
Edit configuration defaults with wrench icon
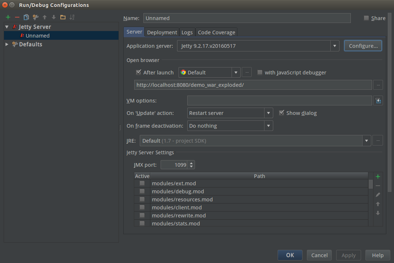tap(35, 17)
